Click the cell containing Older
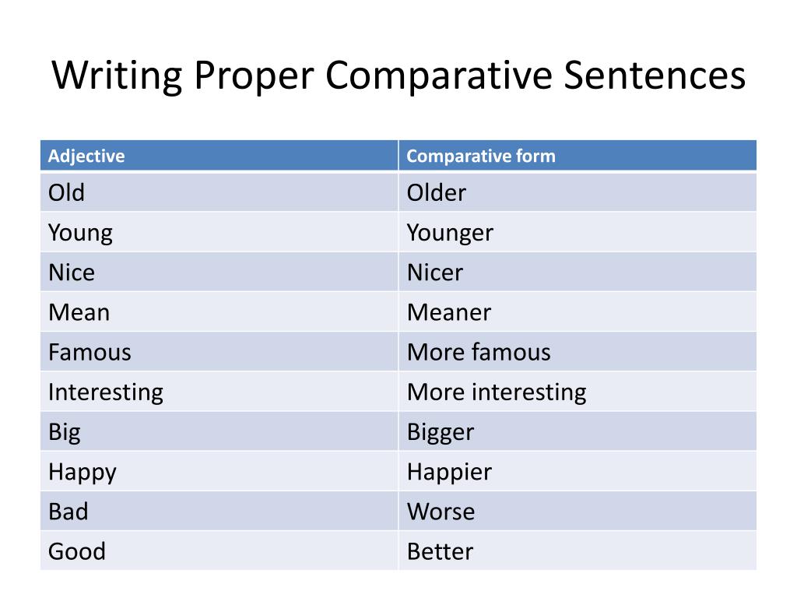The width and height of the screenshot is (797, 598). tap(578, 193)
